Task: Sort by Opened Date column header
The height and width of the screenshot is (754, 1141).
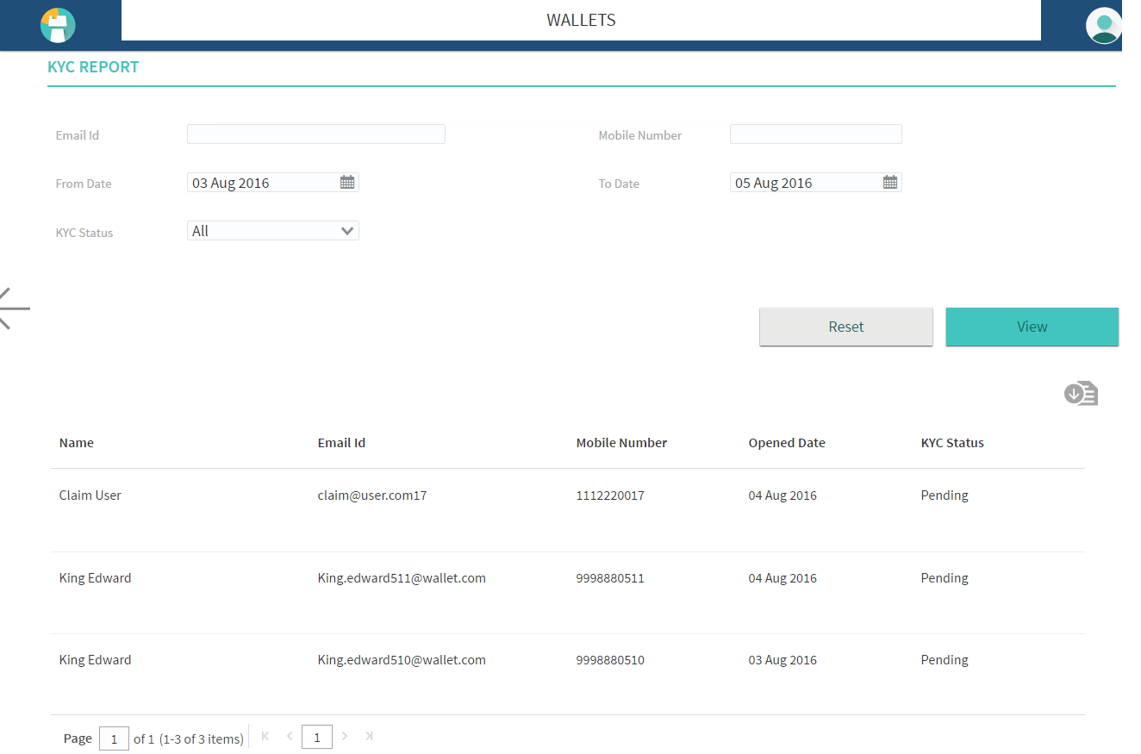Action: tap(787, 443)
